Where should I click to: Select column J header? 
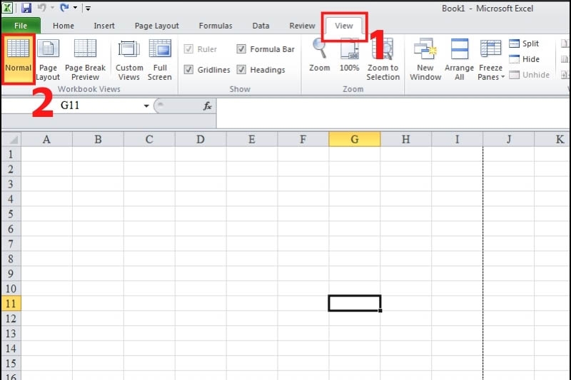click(509, 139)
